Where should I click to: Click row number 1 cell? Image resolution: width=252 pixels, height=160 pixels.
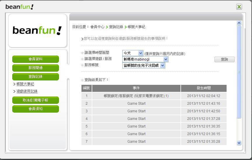[x=86, y=96]
